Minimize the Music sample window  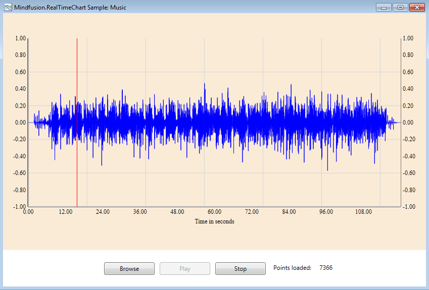click(x=384, y=8)
